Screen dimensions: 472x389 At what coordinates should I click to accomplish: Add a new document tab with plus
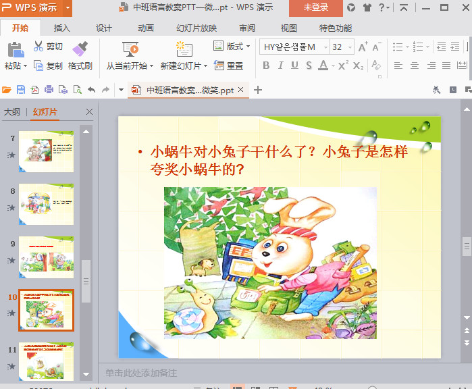[x=258, y=90]
